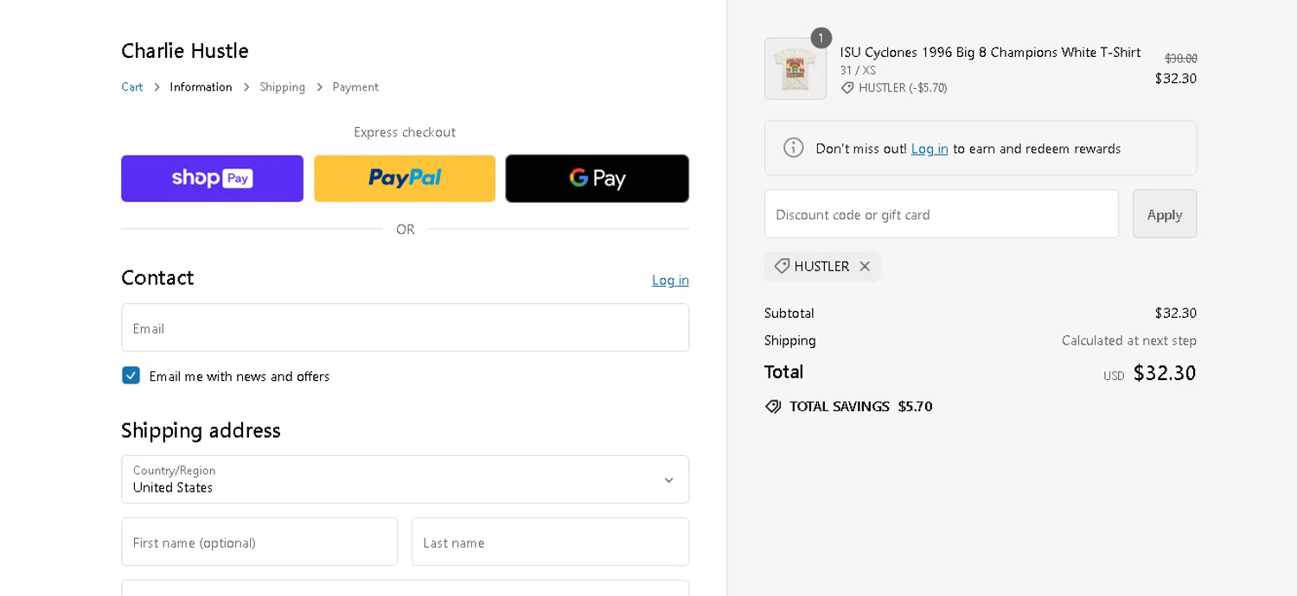Viewport: 1297px width, 596px height.
Task: Go back to Cart breadcrumb
Action: (131, 87)
